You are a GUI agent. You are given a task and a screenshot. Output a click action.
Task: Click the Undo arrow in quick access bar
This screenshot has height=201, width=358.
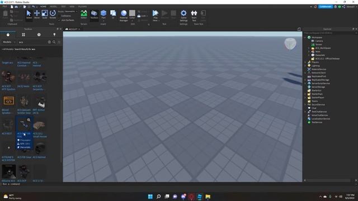click(x=34, y=7)
